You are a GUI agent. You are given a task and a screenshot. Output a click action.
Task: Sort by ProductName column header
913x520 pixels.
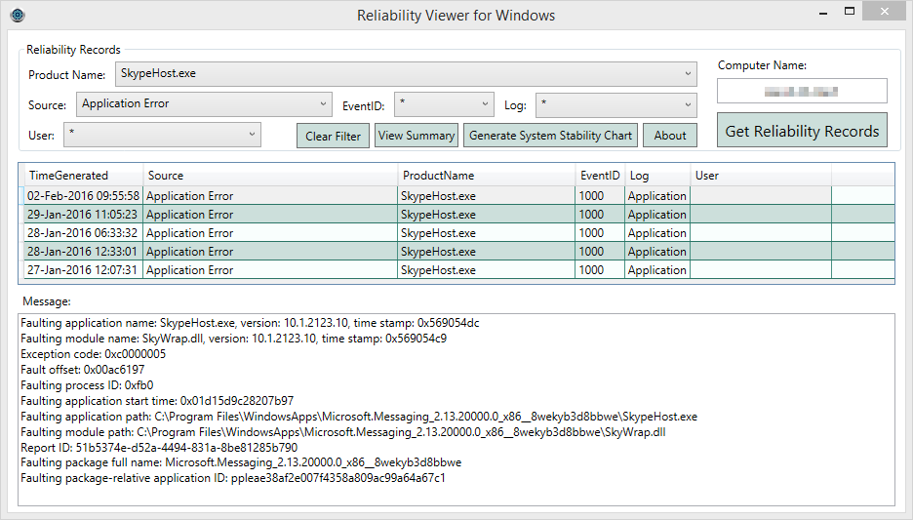pyautogui.click(x=487, y=176)
